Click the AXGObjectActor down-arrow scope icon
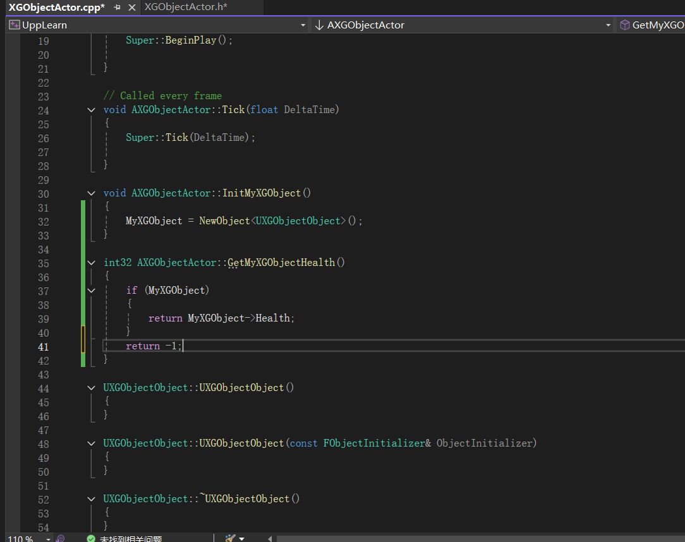This screenshot has width=685, height=542. click(x=319, y=25)
